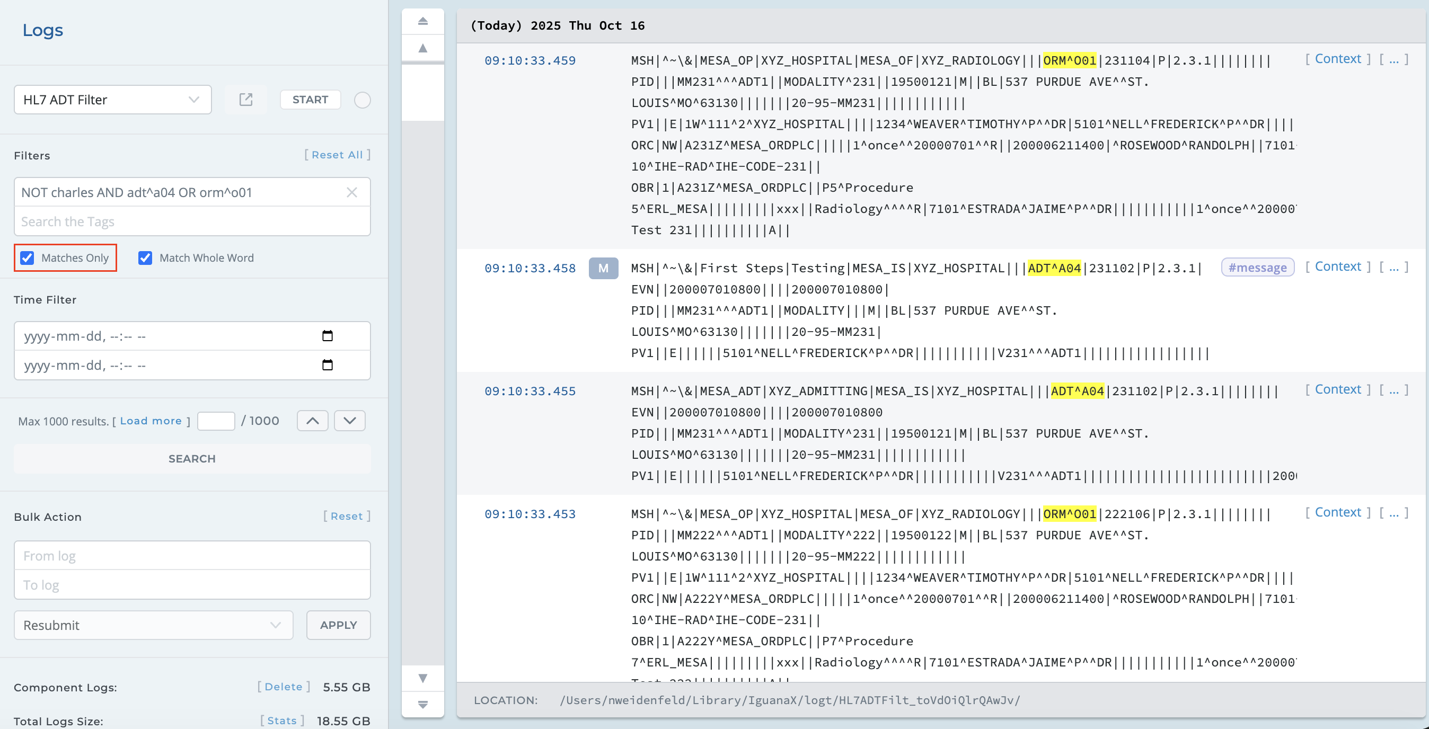The image size is (1429, 729).
Task: Open end date calendar picker
Action: pos(327,365)
